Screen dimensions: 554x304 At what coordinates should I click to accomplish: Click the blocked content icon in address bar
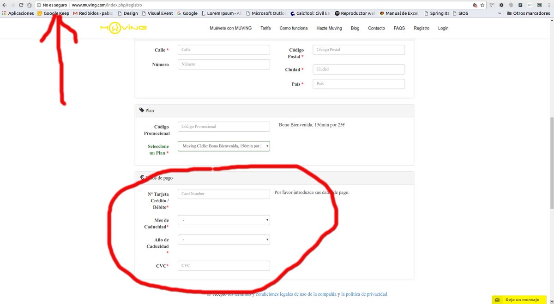475,5
